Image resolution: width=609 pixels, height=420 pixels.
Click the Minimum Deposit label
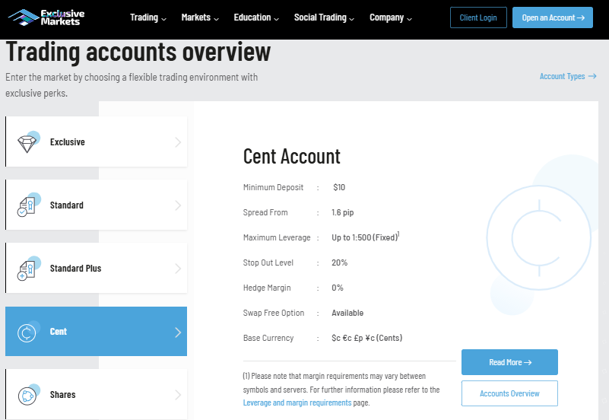coord(273,187)
